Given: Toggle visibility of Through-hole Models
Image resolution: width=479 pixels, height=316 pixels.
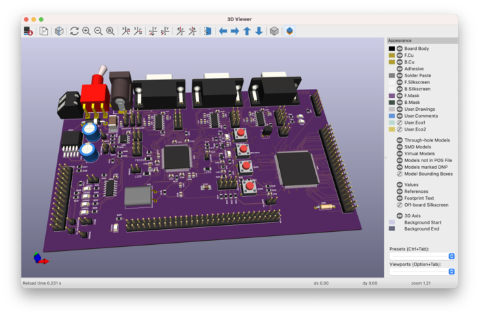Looking at the screenshot, I should coord(400,140).
